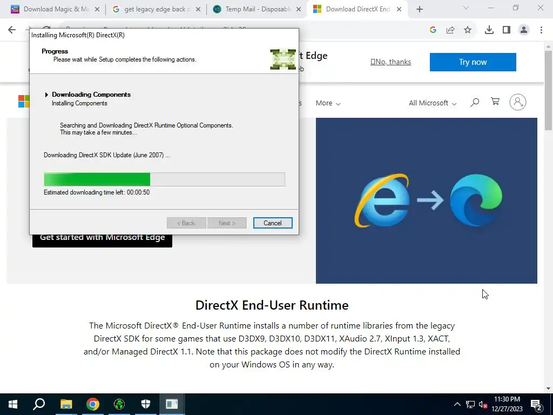This screenshot has width=553, height=415.
Task: Open the Microsoft account sign-in icon
Action: pyautogui.click(x=518, y=102)
